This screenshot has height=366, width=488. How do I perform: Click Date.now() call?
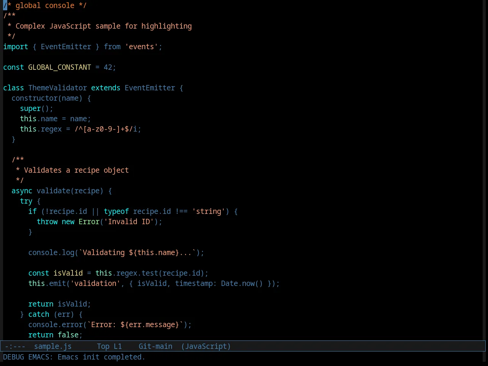click(x=242, y=283)
